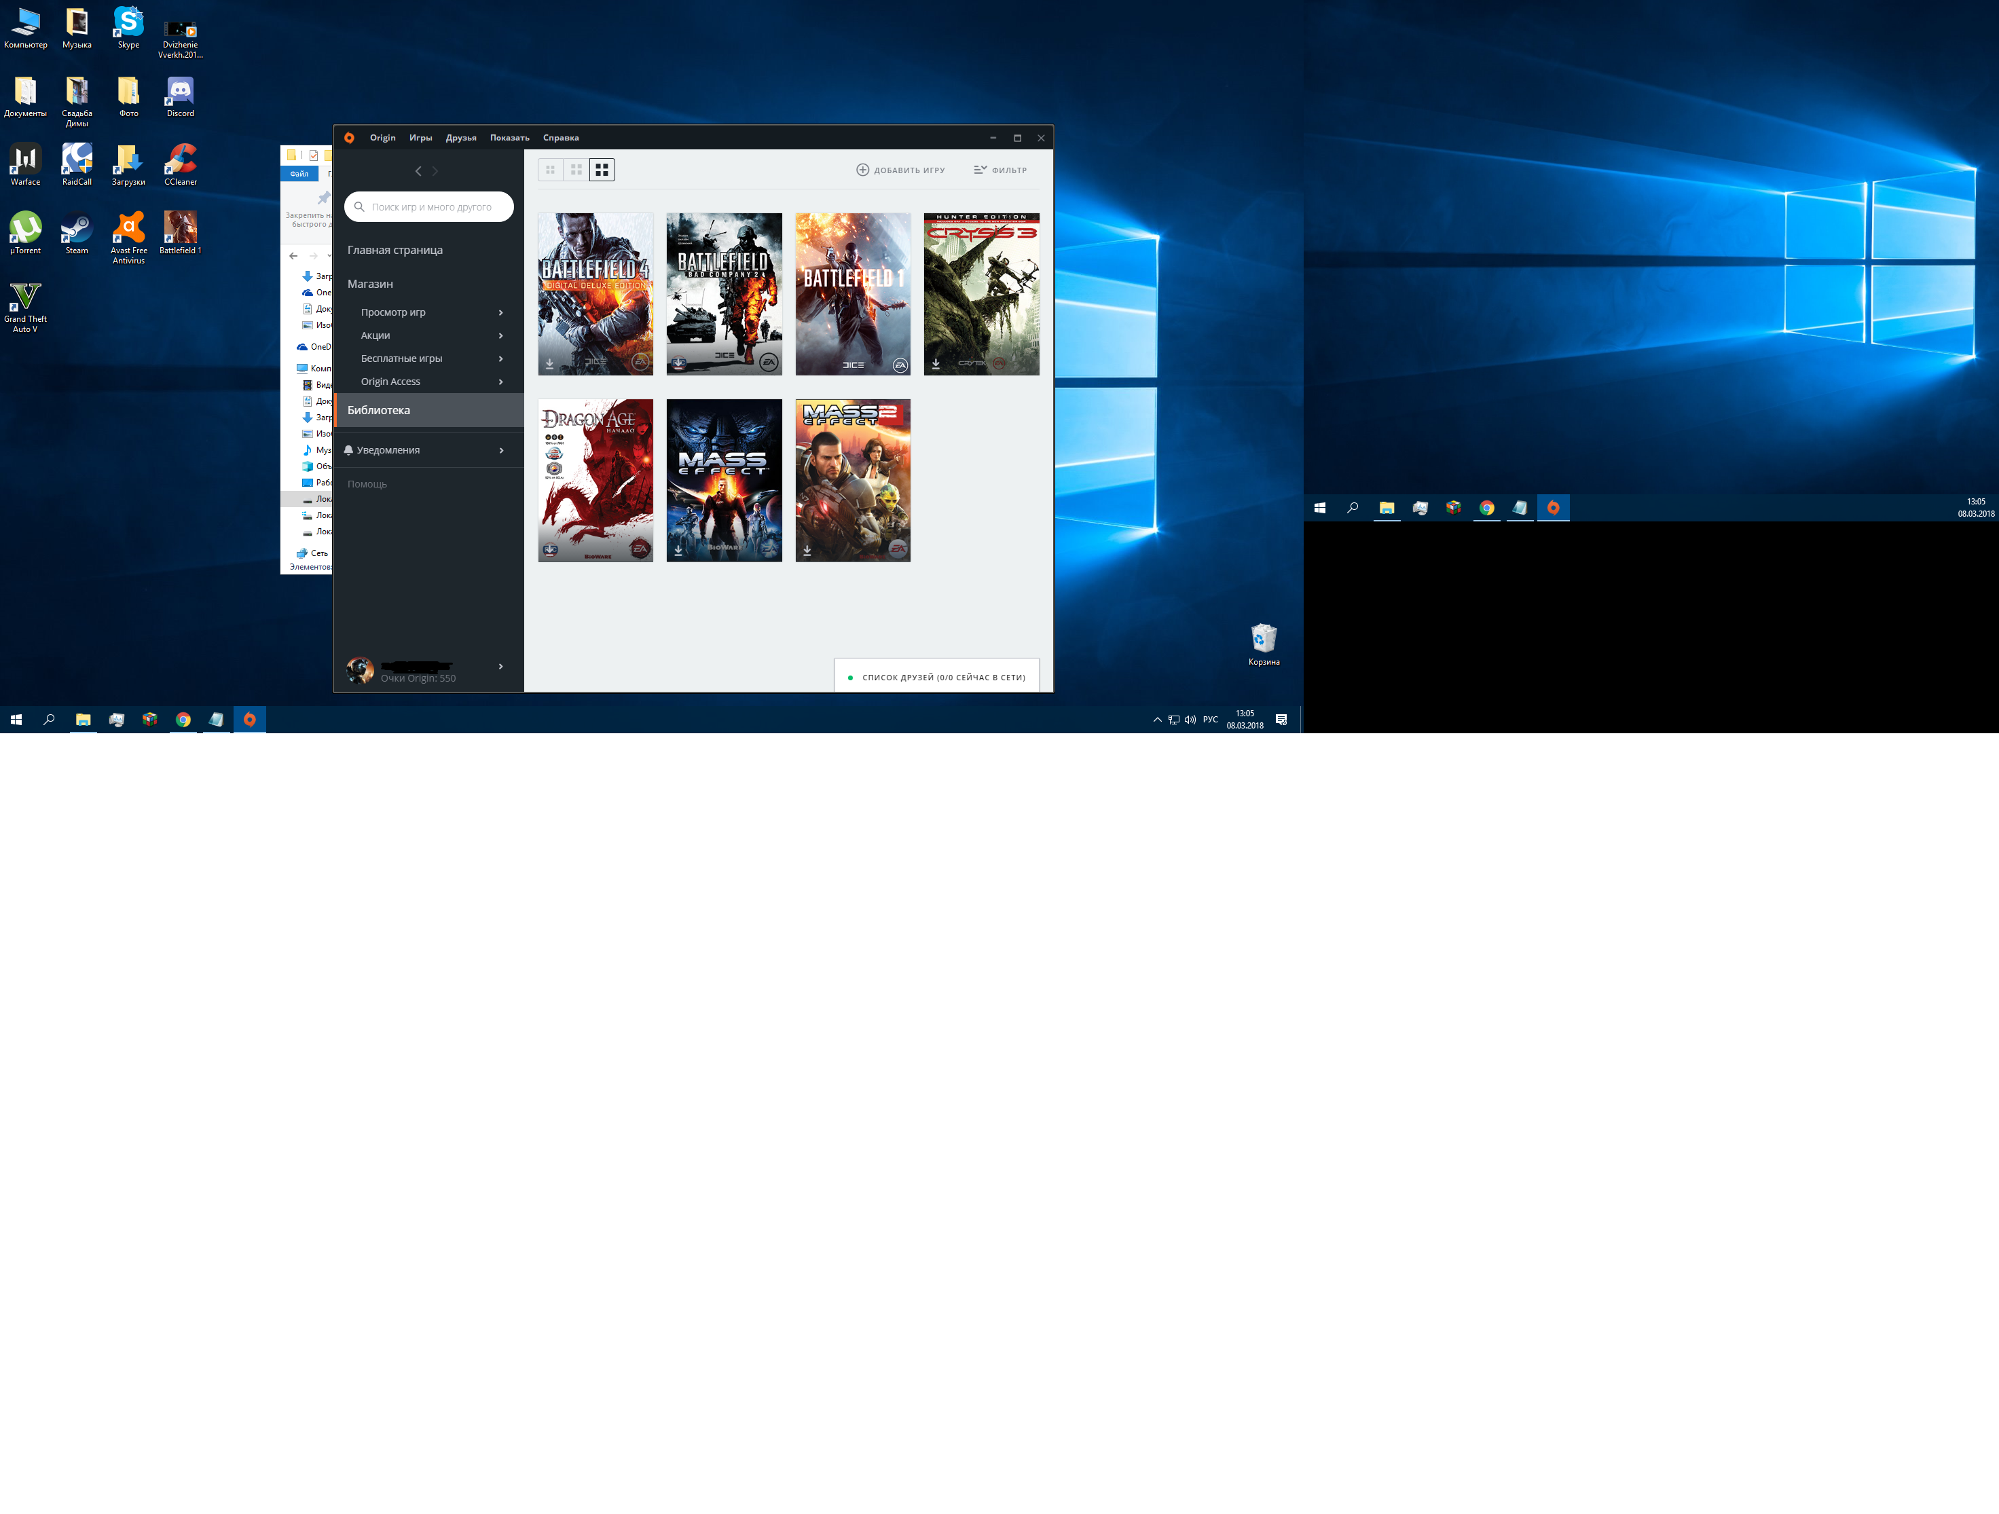Go back with Origin's left navigation arrow

click(418, 170)
